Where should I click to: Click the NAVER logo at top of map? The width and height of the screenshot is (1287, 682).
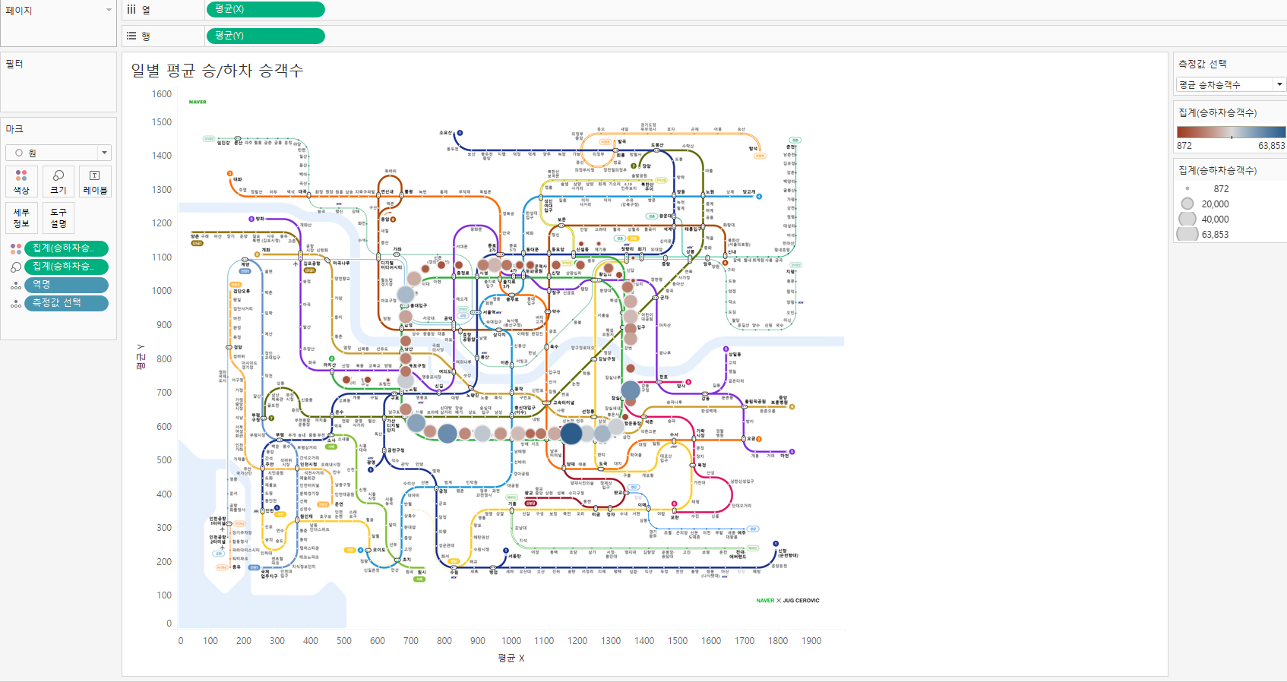click(x=198, y=102)
